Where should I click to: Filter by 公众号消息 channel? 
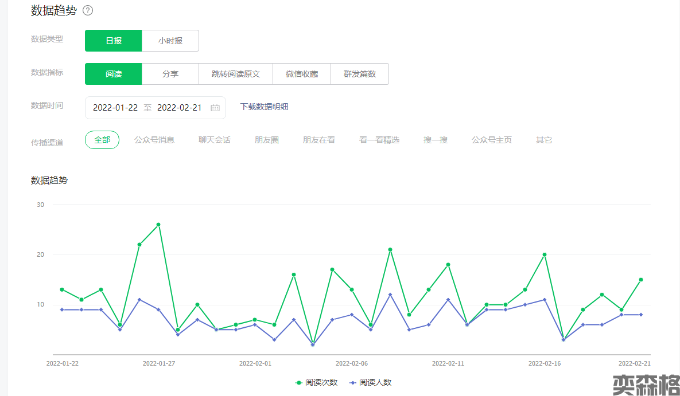pos(154,140)
